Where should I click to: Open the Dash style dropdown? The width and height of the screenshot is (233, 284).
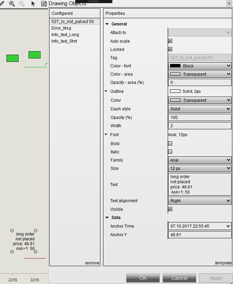(200, 109)
